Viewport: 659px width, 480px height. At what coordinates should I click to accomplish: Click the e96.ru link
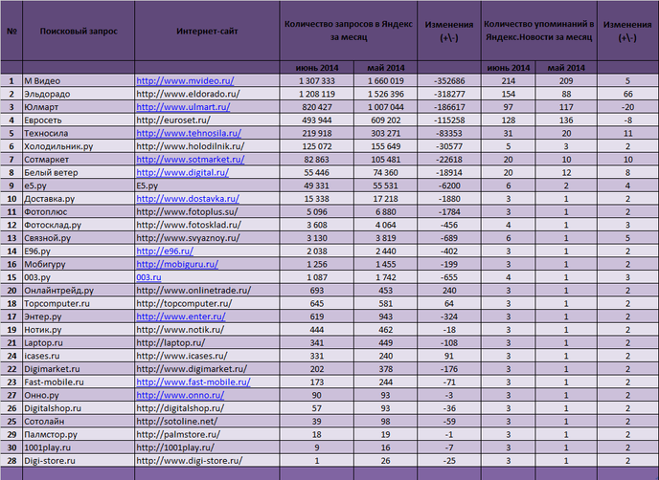pyautogui.click(x=165, y=251)
